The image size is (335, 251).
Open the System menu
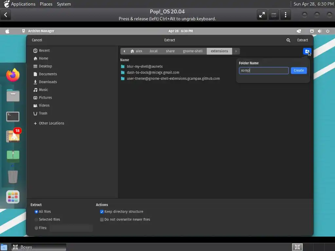pos(64,4)
